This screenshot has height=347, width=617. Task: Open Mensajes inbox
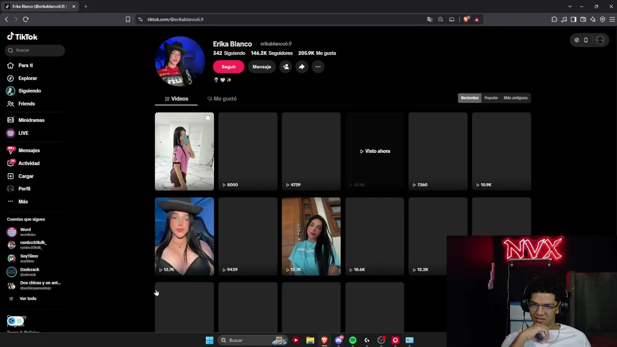(x=29, y=150)
